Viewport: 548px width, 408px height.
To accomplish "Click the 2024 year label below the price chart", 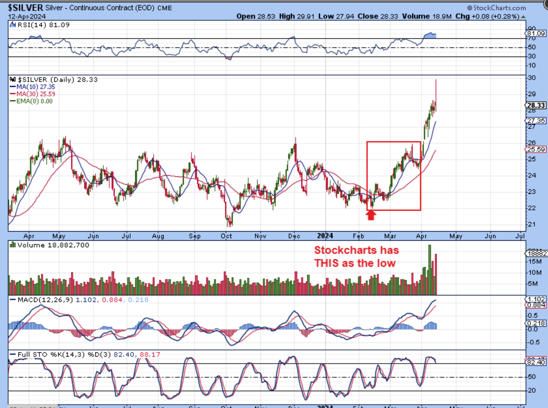I will (x=325, y=236).
